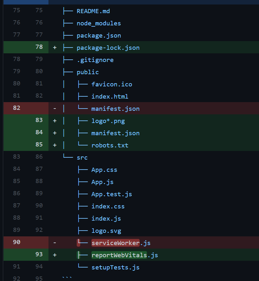Click the .gitignore line text
259x281 pixels.
95,60
